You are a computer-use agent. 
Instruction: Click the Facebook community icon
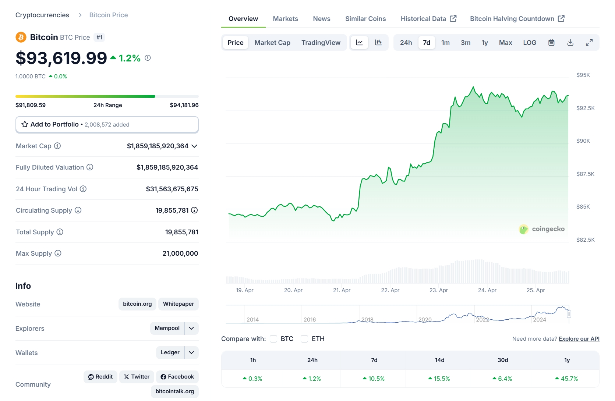point(163,377)
